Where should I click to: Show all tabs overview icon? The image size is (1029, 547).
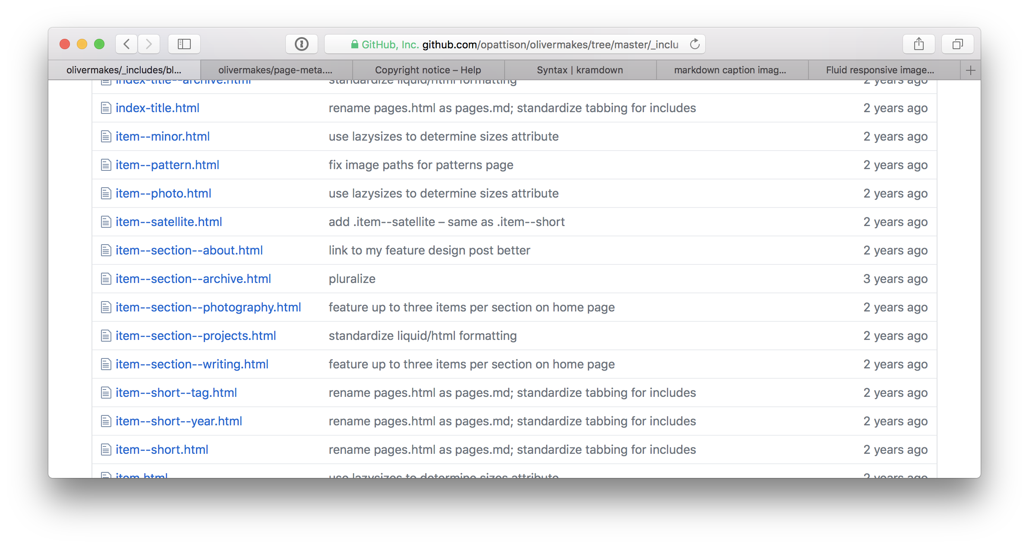(957, 44)
